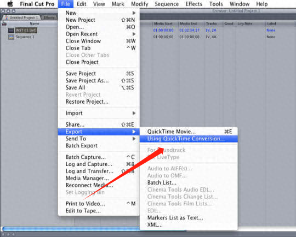Expand the Send To submenu
The width and height of the screenshot is (296, 237).
(x=99, y=139)
